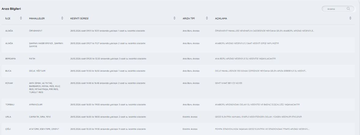Image resolution: width=360 pixels, height=135 pixels.
Task: Click the AÇIKLAMA column header
Action: coord(221,18)
